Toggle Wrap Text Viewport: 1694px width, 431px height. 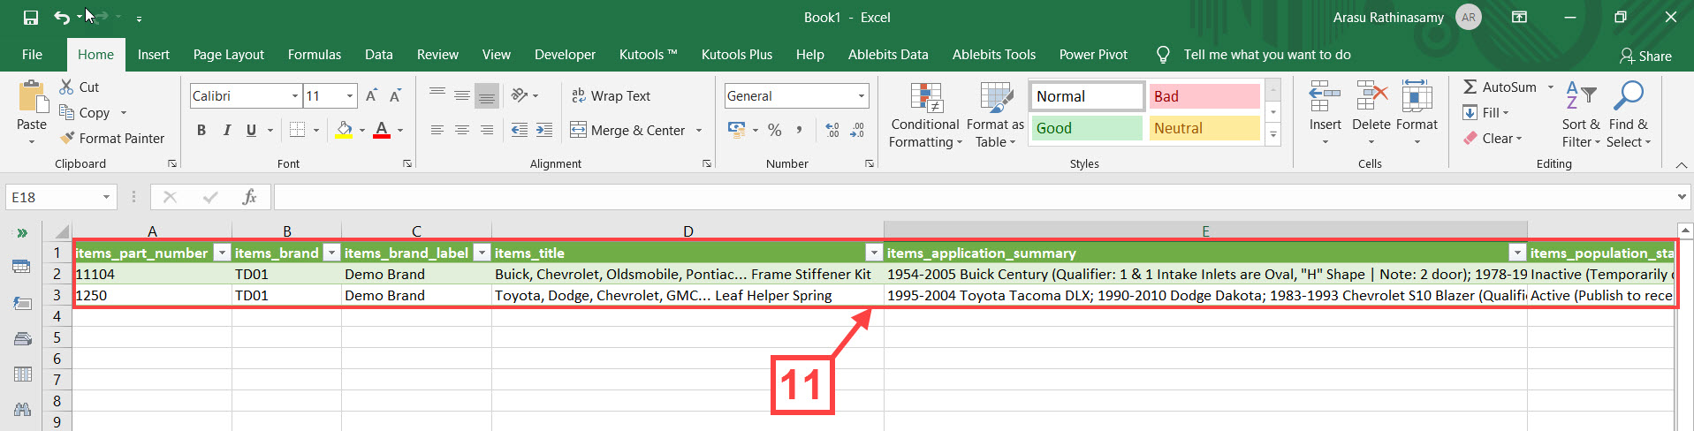click(x=611, y=95)
